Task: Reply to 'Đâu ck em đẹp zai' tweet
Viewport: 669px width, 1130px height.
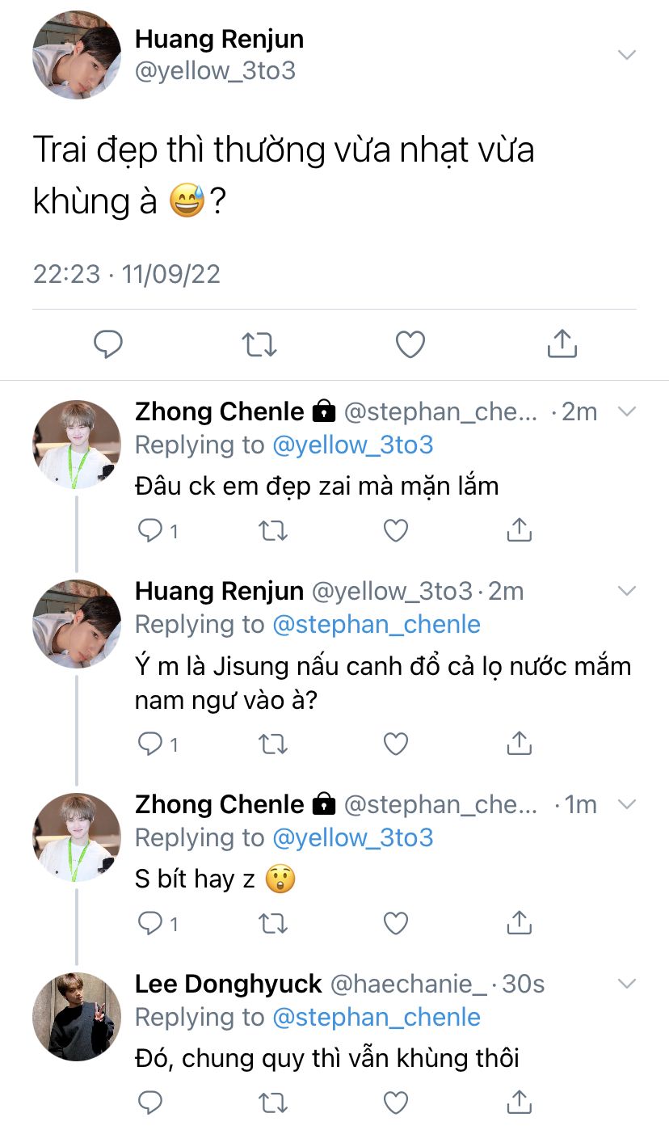Action: tap(150, 530)
